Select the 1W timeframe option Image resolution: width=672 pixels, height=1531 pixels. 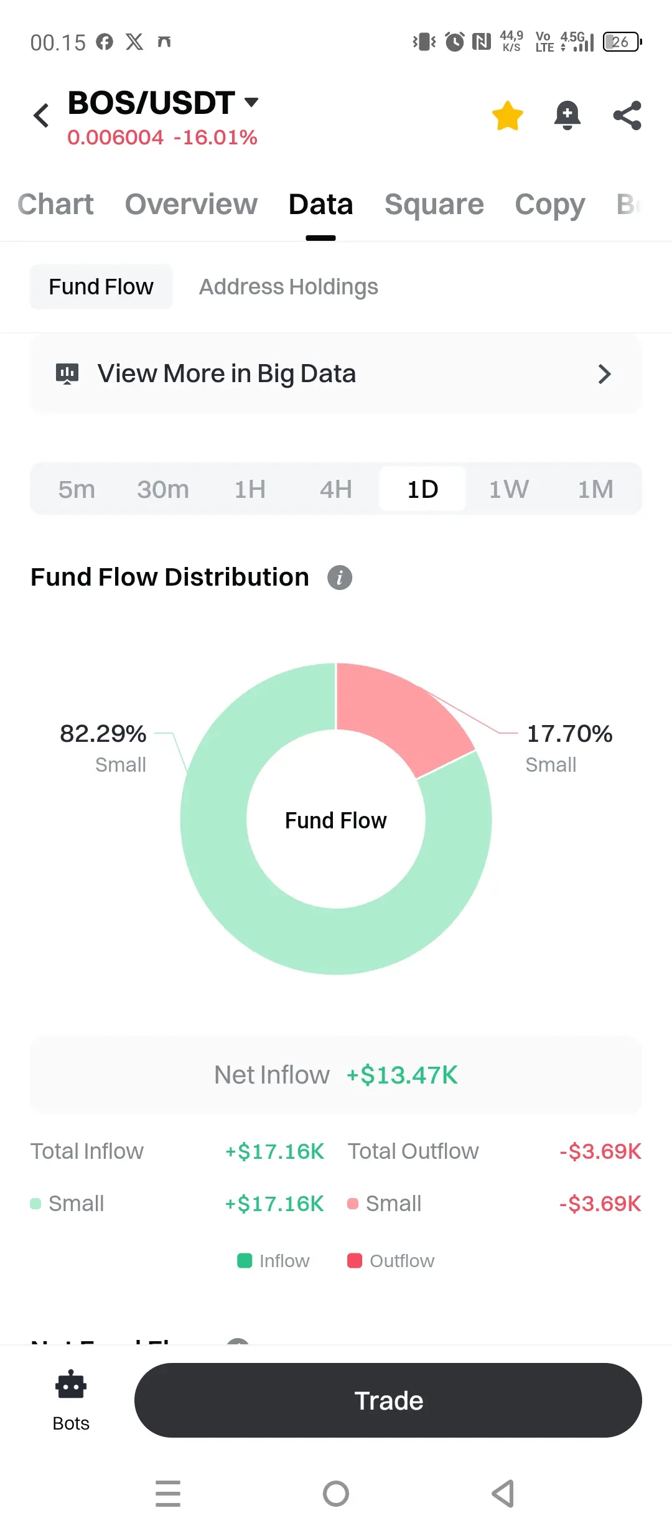508,489
